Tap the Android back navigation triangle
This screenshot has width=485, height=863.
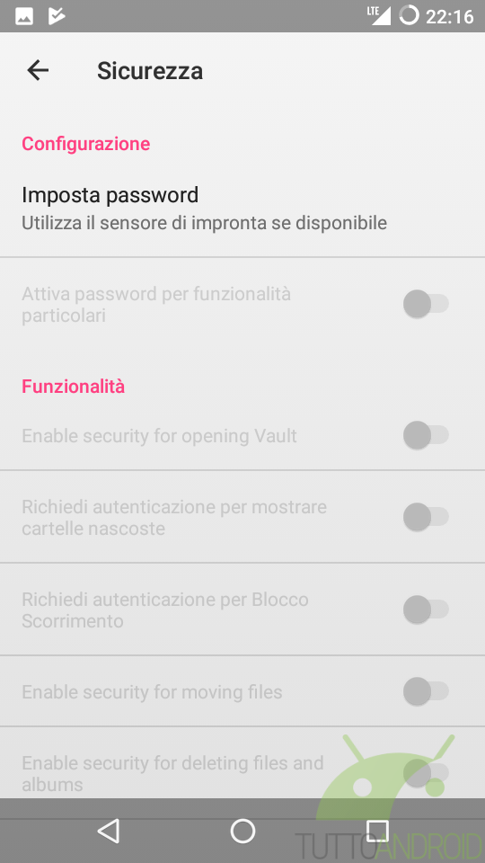tap(109, 830)
